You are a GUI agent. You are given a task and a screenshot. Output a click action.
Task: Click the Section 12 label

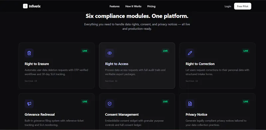192,81
